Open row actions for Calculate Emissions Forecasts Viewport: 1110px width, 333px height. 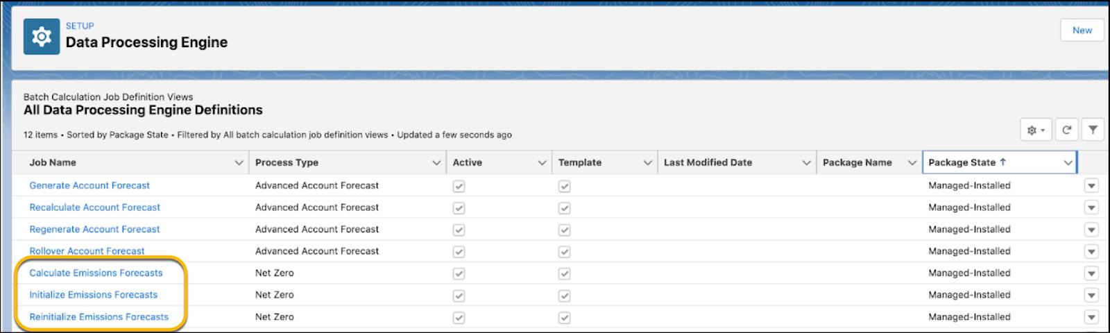(x=1091, y=273)
